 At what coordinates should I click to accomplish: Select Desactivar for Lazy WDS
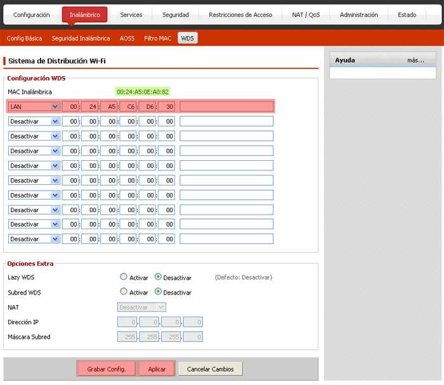click(158, 277)
